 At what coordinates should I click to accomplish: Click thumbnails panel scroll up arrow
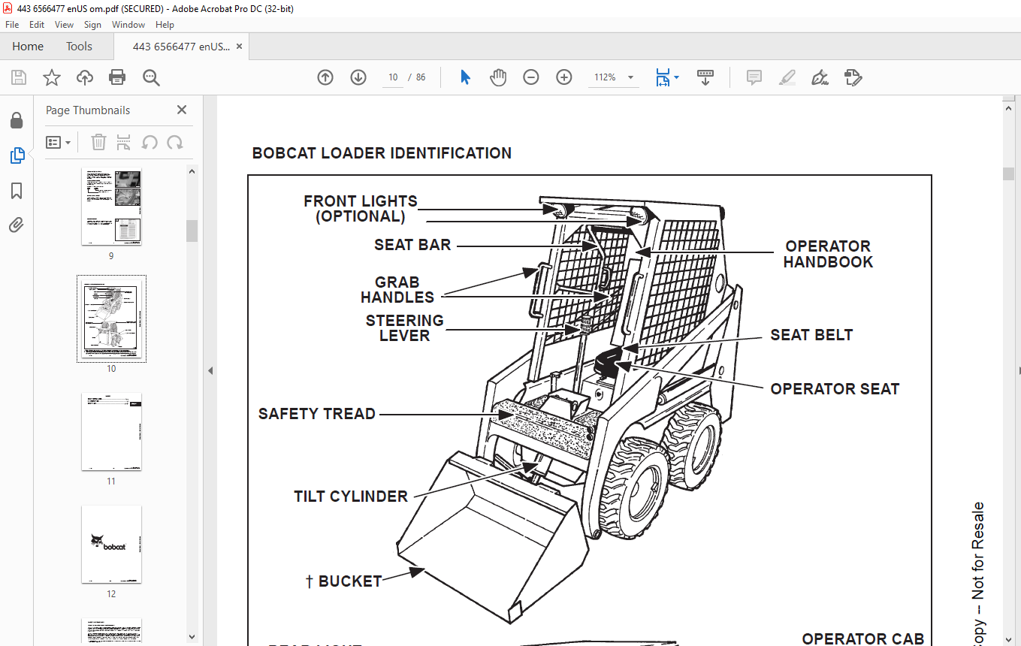click(192, 171)
